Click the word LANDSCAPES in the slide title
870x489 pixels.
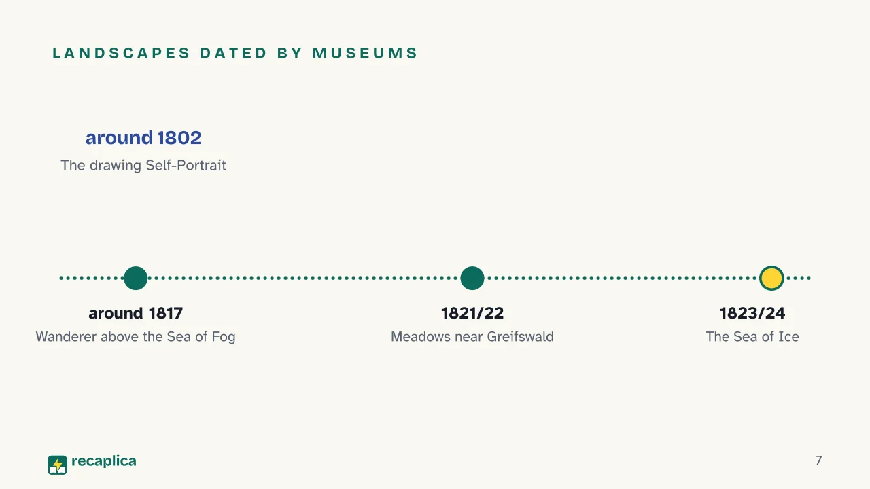click(x=122, y=53)
